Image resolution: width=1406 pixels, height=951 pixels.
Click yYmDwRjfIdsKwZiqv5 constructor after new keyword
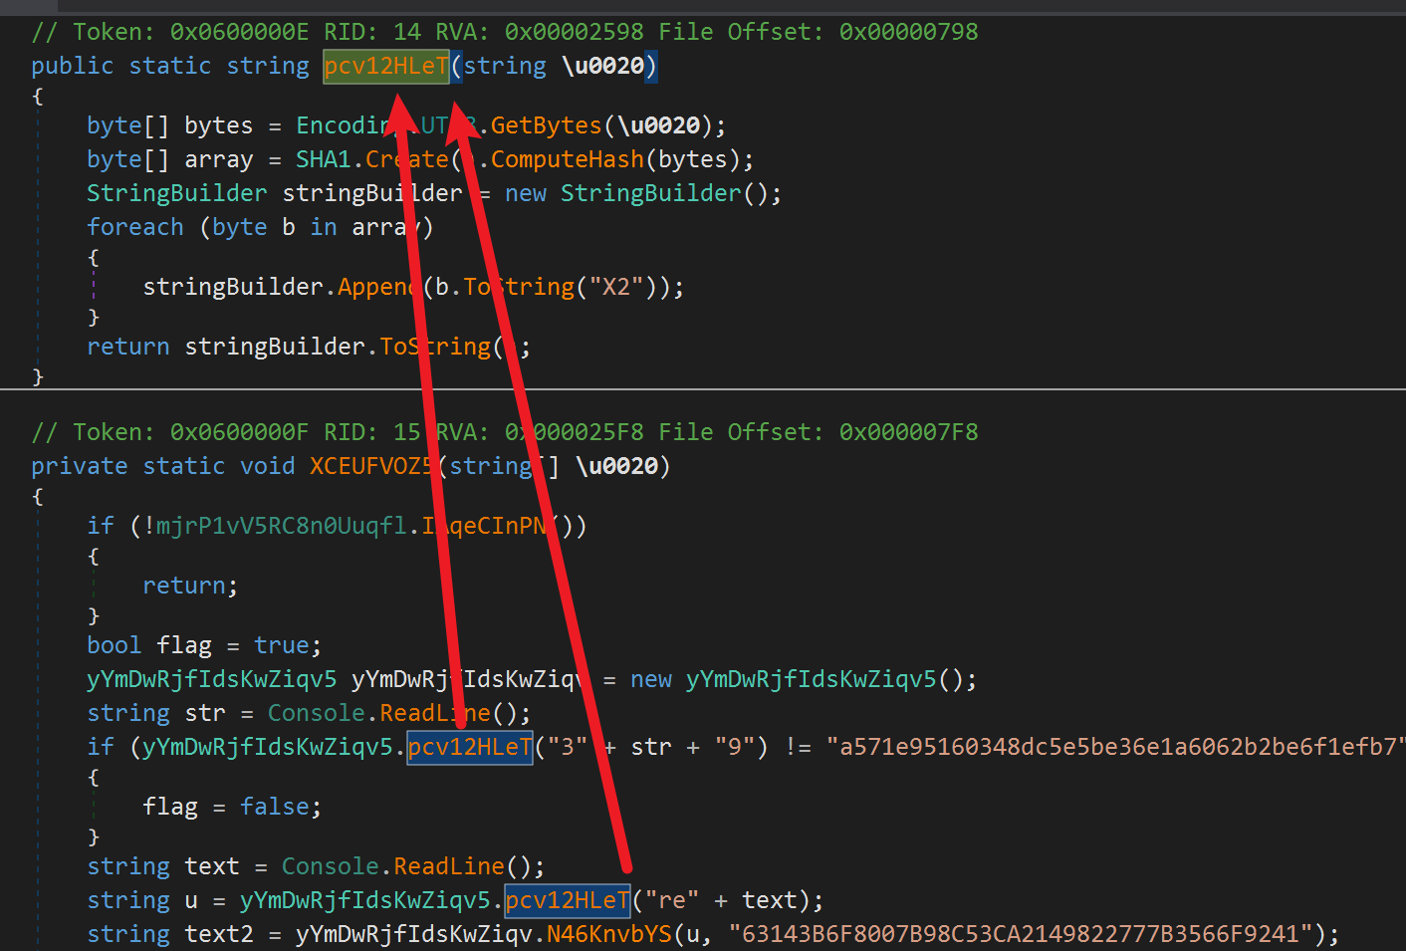point(811,680)
